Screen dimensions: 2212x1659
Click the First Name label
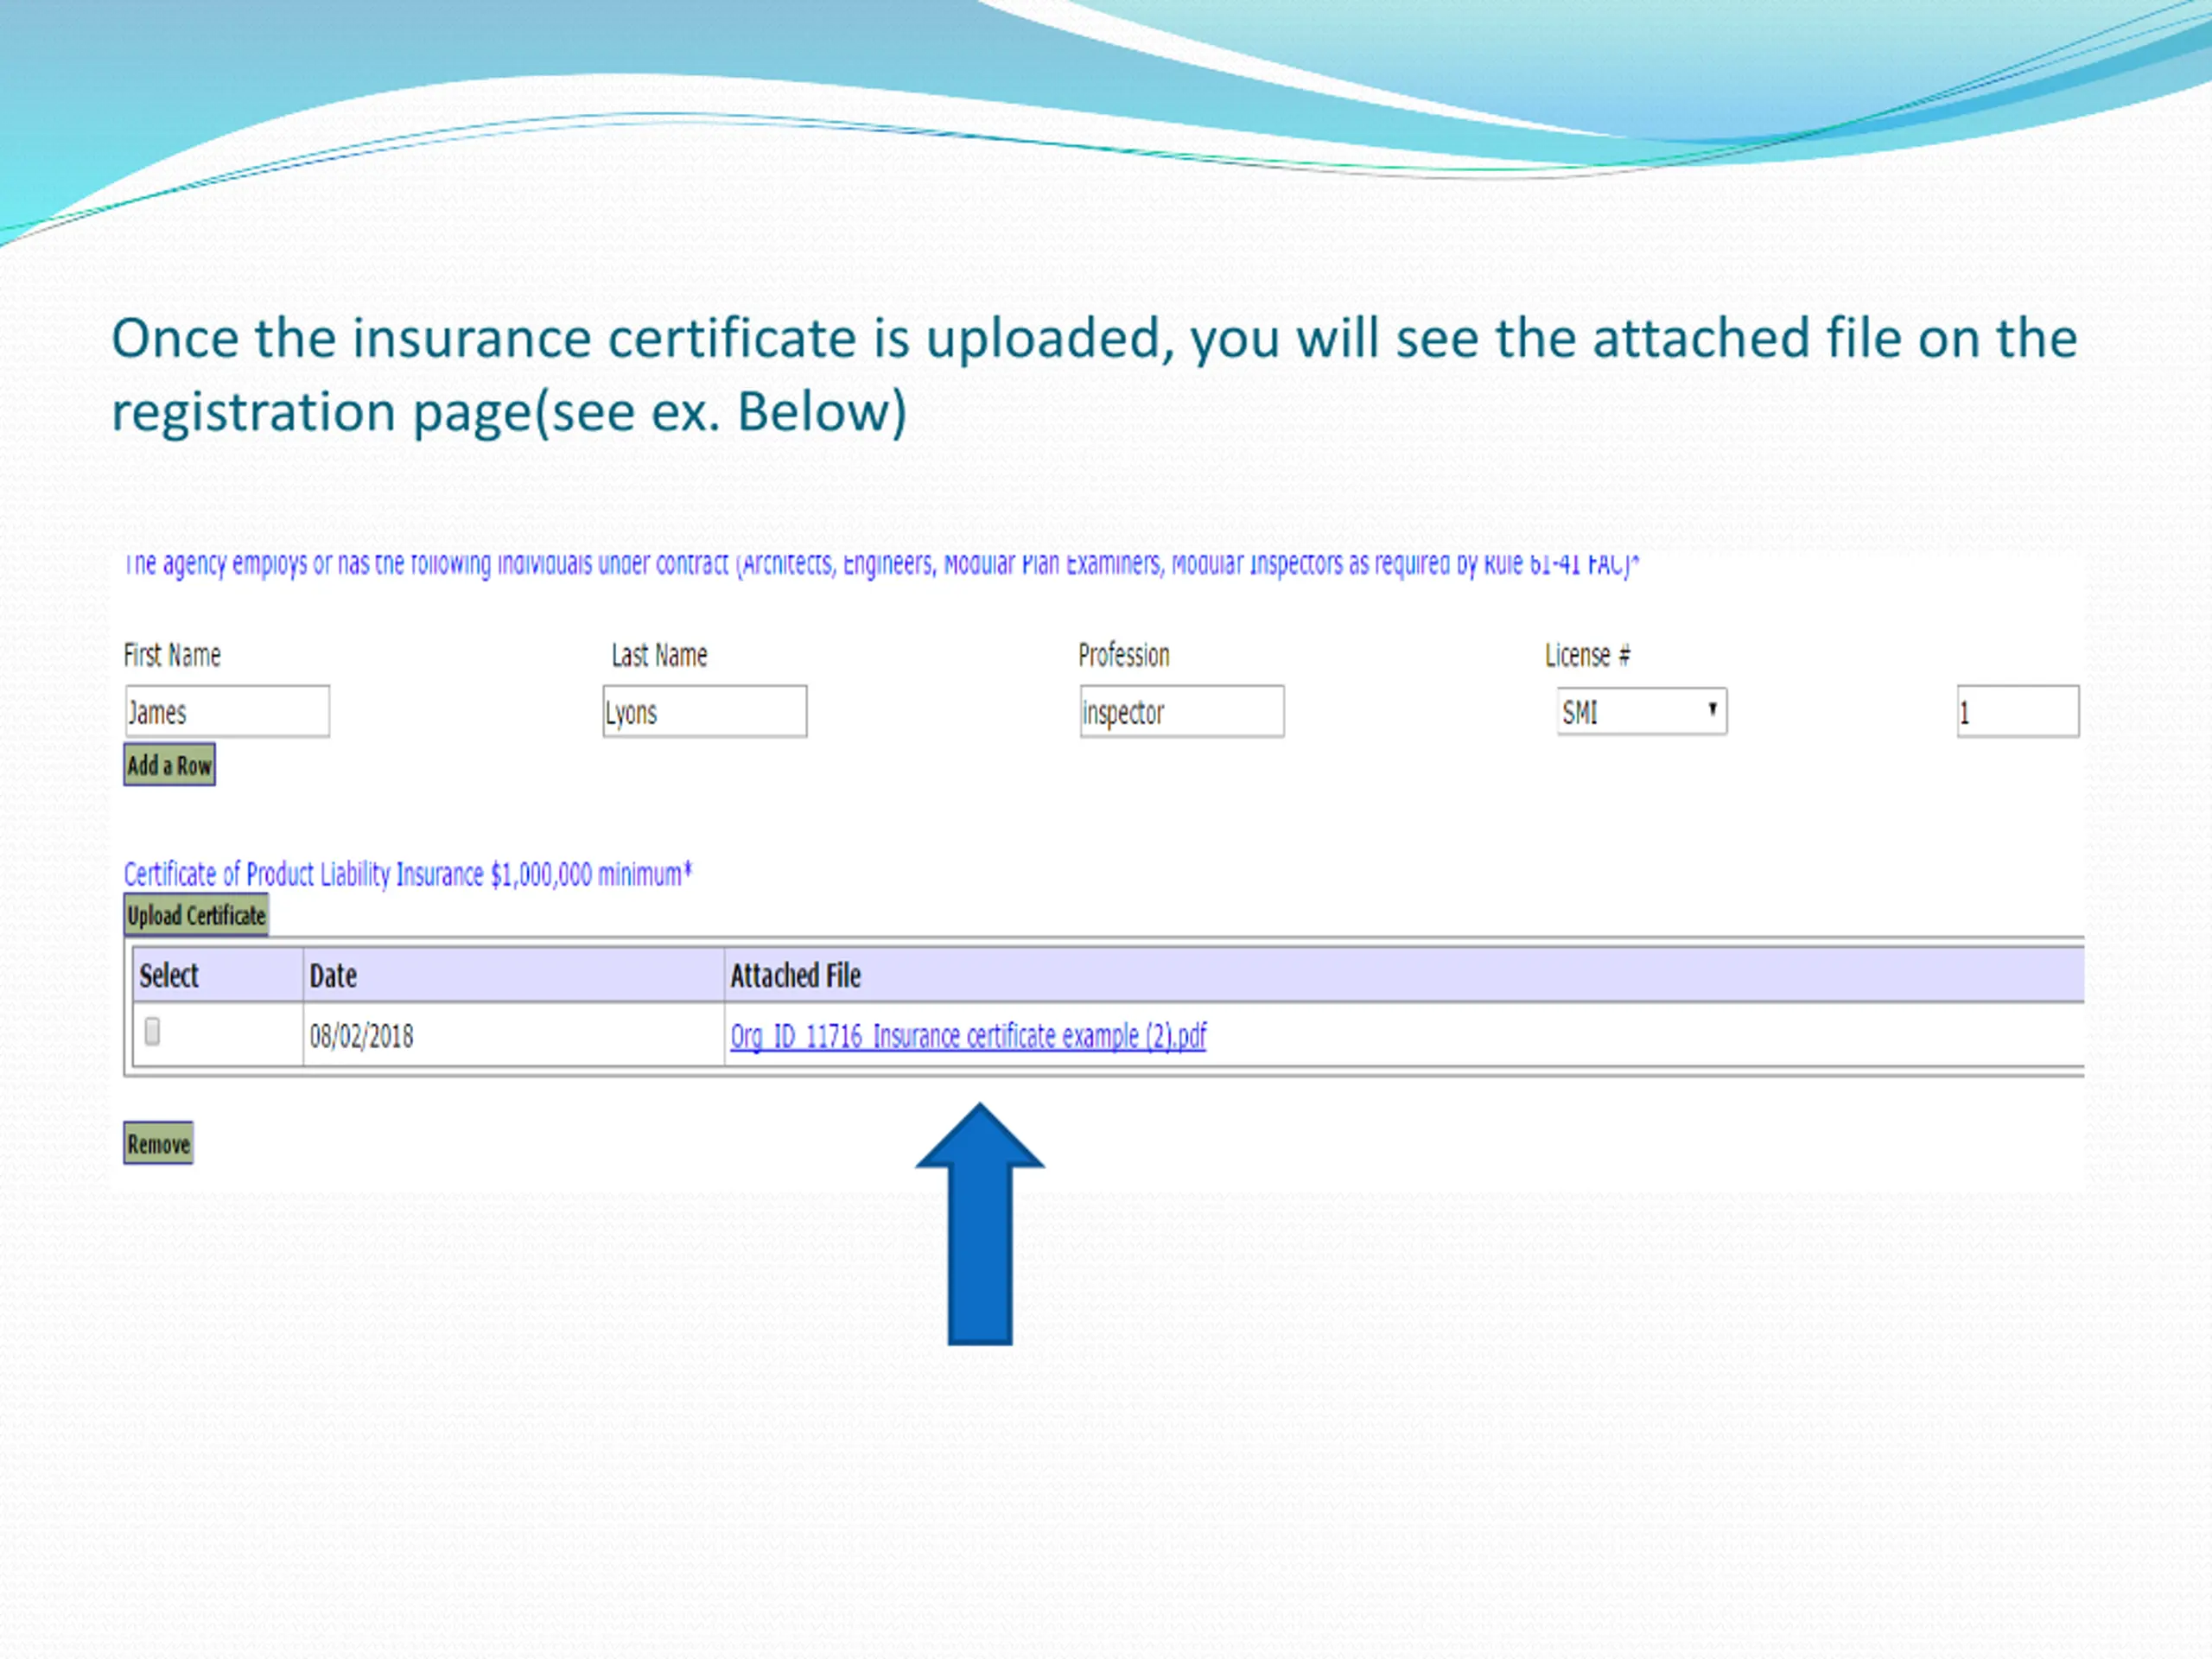[x=172, y=655]
